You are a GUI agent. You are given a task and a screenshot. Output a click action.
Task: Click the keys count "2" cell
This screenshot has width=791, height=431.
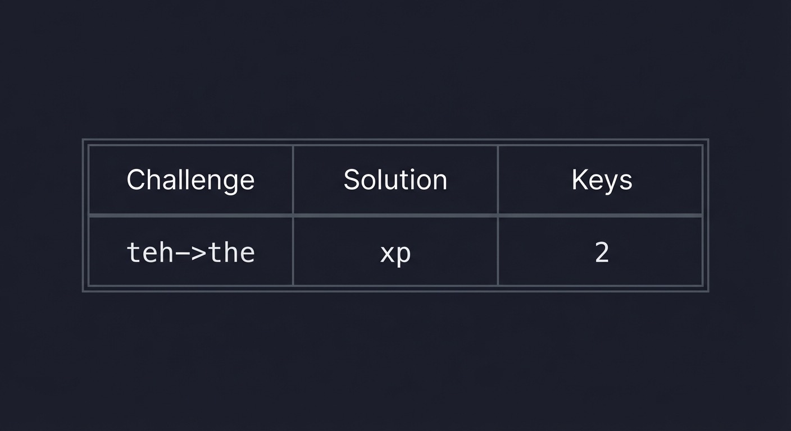pos(601,253)
